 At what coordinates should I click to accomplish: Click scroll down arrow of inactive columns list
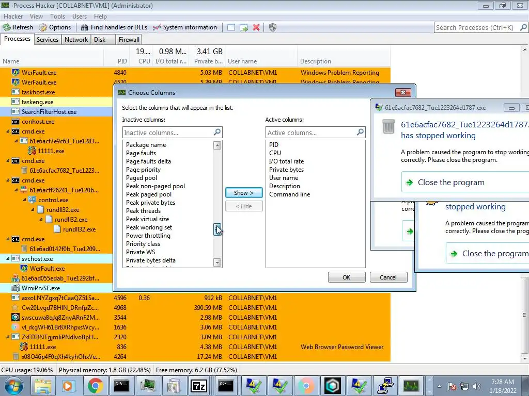pos(217,262)
